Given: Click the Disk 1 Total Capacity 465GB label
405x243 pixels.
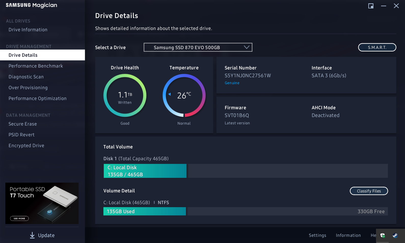Looking at the screenshot, I should click(136, 159).
